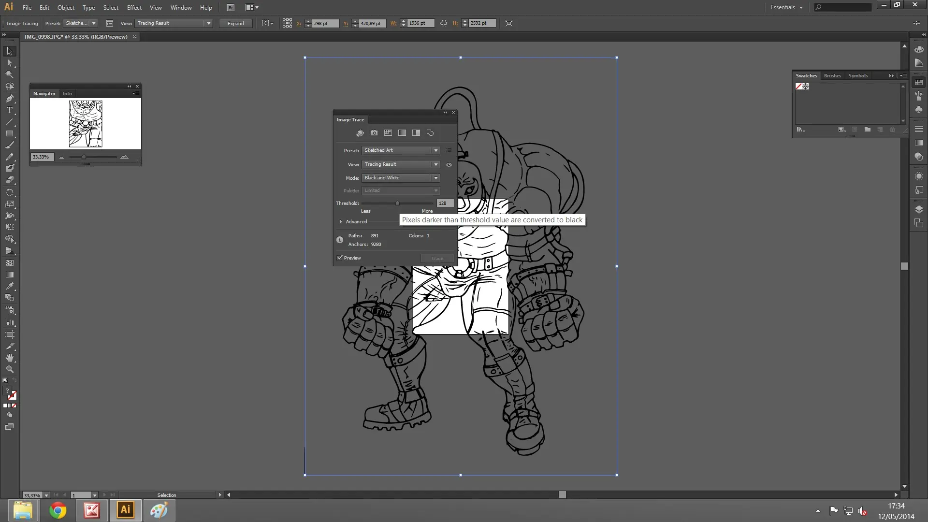Click Low Color icon in Image Trace panel
This screenshot has height=522, width=928.
388,133
